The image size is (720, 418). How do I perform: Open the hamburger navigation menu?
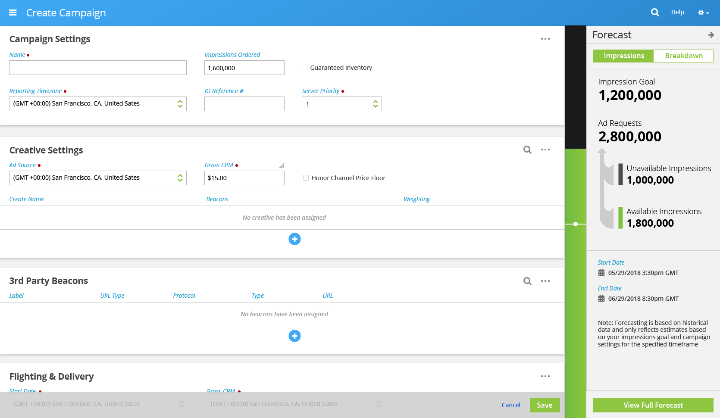[13, 12]
